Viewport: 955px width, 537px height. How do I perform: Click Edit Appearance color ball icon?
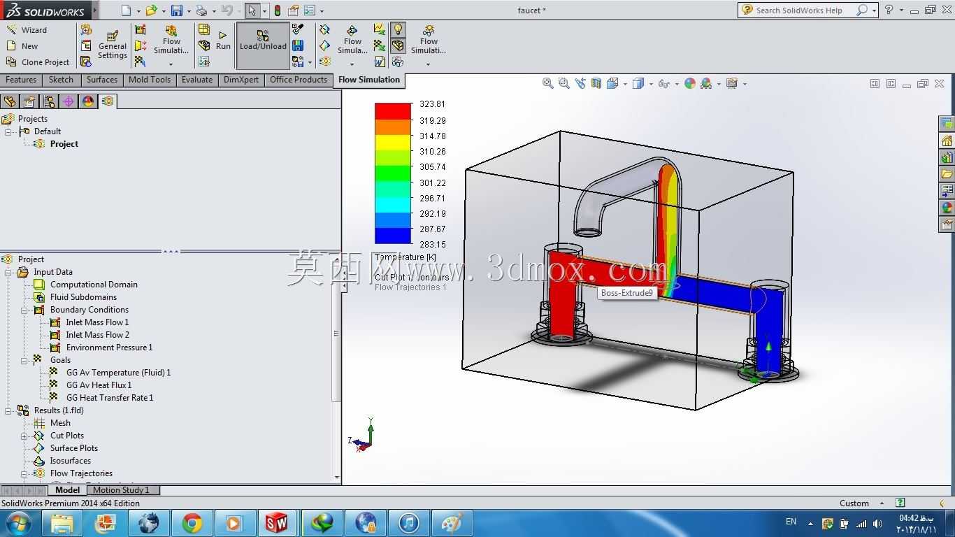(x=690, y=83)
